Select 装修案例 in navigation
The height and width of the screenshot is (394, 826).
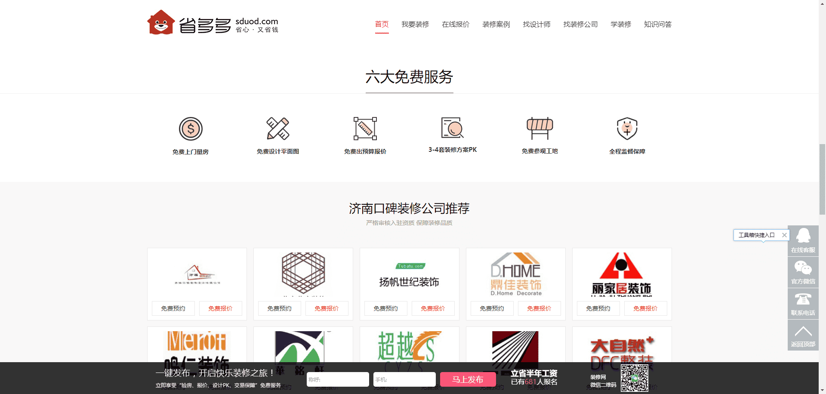coord(496,24)
